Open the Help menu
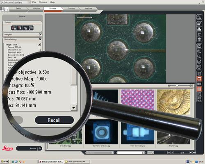Screen dimensions: 205x164 coord(52,2)
